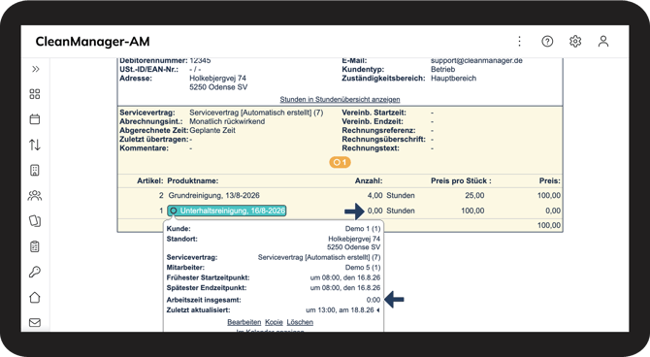Open the settings gear icon
650x357 pixels.
pos(575,41)
